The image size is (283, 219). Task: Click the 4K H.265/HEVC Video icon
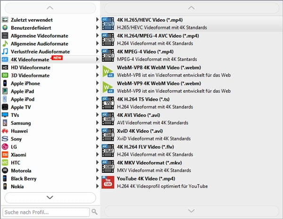108,24
